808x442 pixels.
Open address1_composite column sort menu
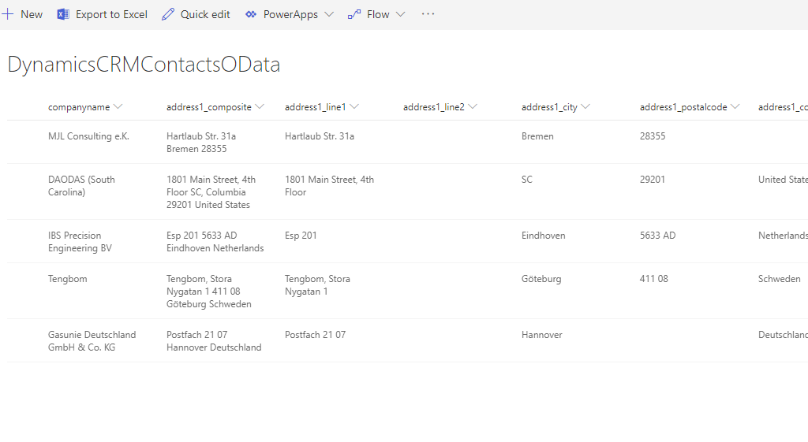[260, 106]
